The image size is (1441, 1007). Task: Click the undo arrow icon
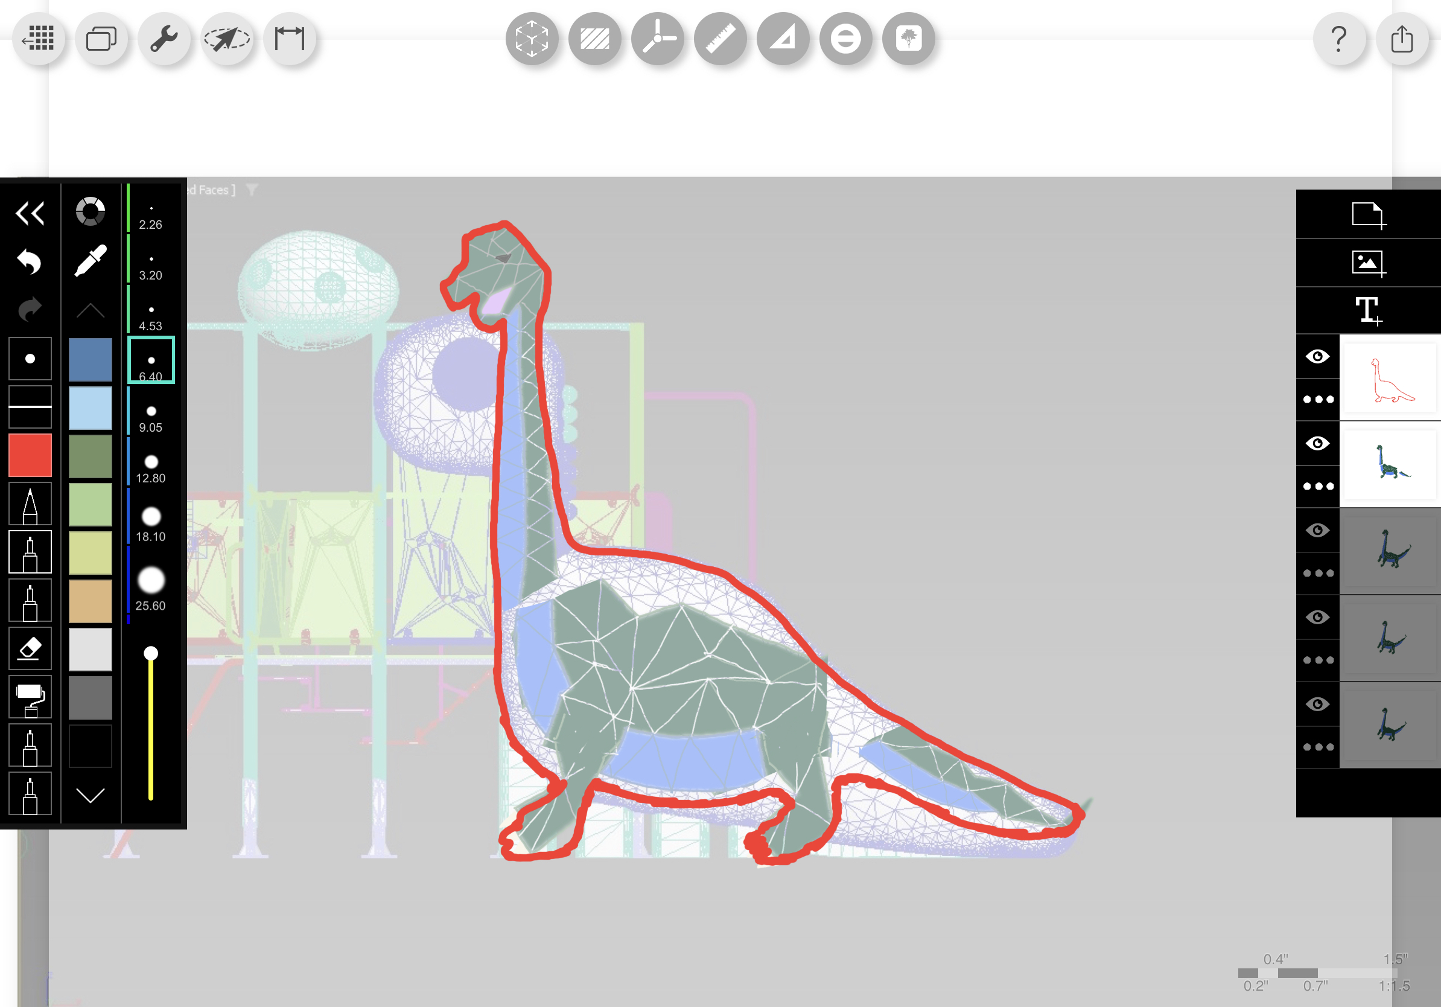click(29, 261)
